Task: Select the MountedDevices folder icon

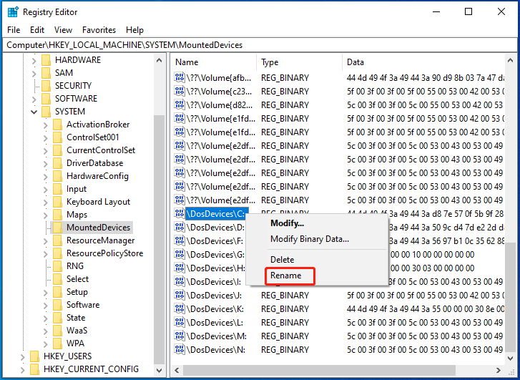Action: point(58,228)
